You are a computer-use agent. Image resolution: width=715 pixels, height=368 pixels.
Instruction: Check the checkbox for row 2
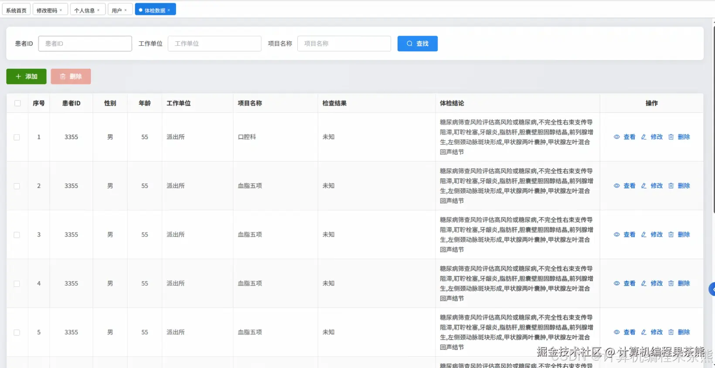pyautogui.click(x=17, y=186)
